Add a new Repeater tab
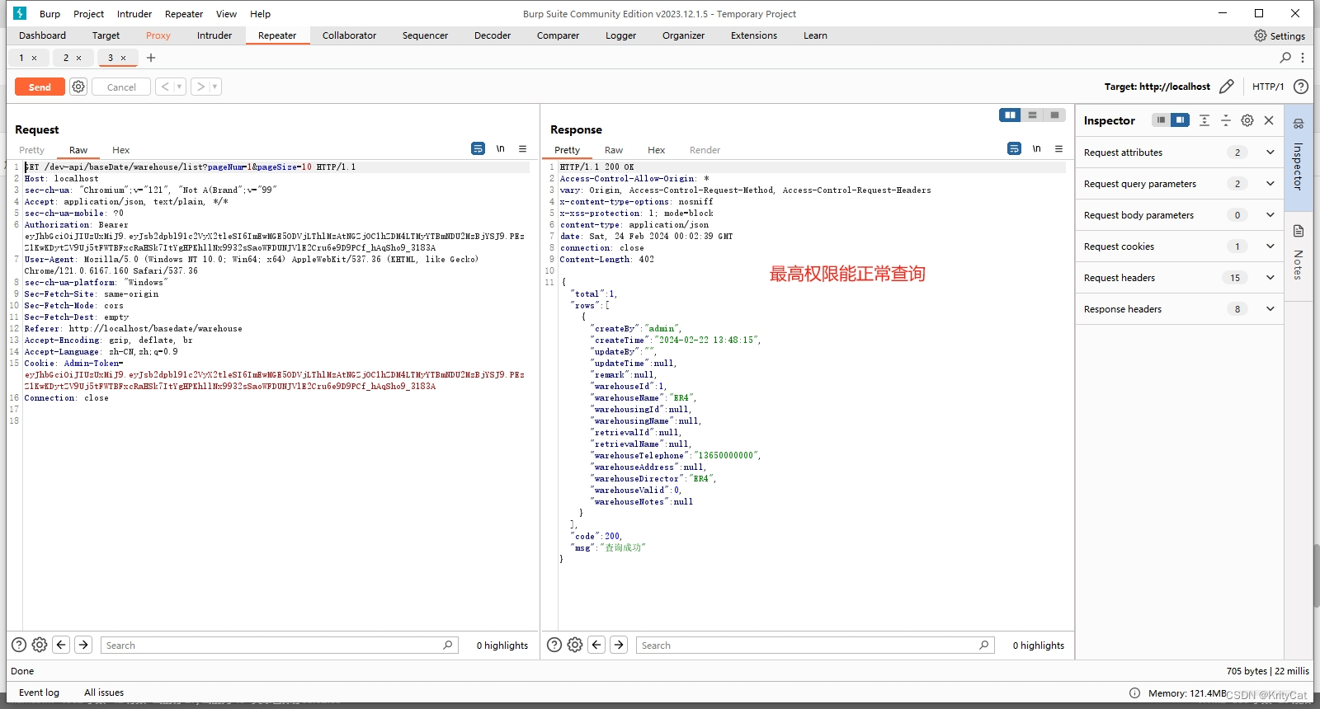This screenshot has height=709, width=1320. 151,58
